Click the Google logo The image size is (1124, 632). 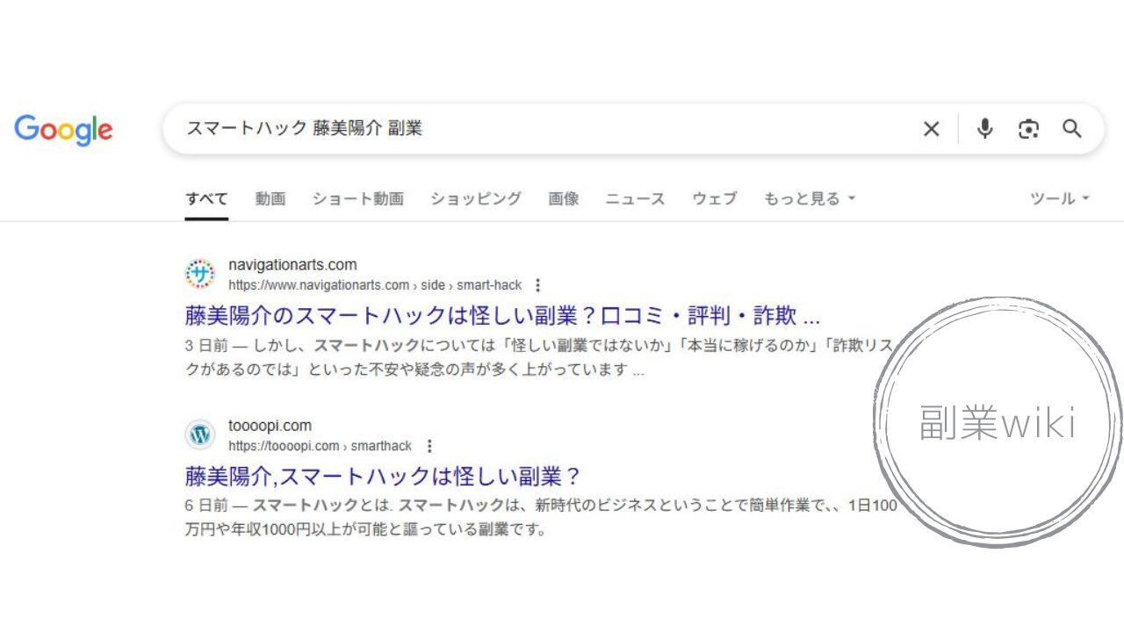[63, 130]
